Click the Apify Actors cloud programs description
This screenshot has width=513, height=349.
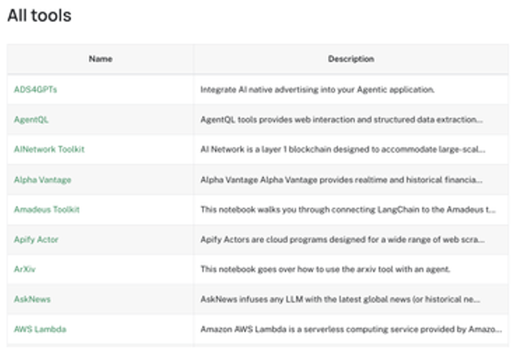pyautogui.click(x=342, y=240)
